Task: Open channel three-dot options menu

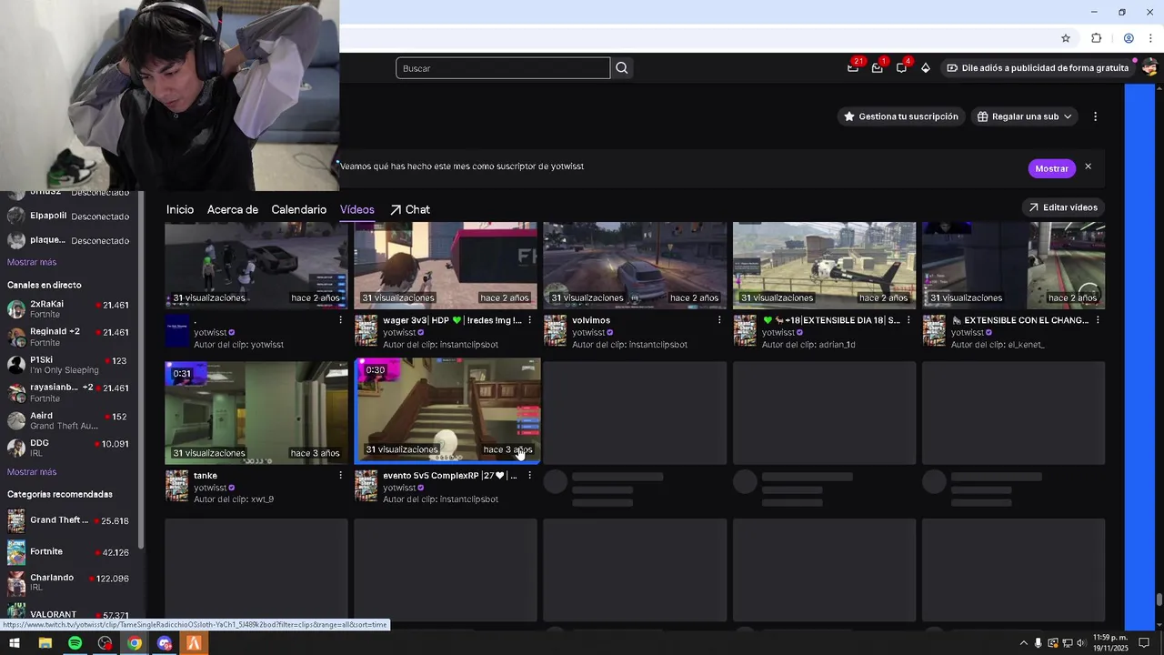Action: [x=1095, y=116]
